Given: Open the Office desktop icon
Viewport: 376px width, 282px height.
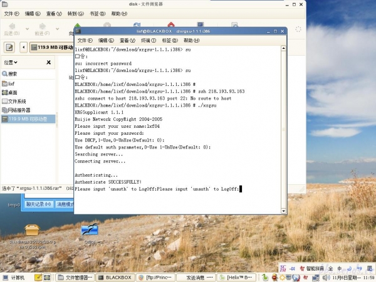Looking at the screenshot, I should (89, 232).
